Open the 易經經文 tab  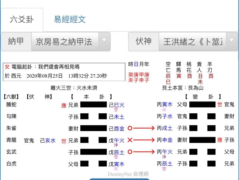coord(70,20)
